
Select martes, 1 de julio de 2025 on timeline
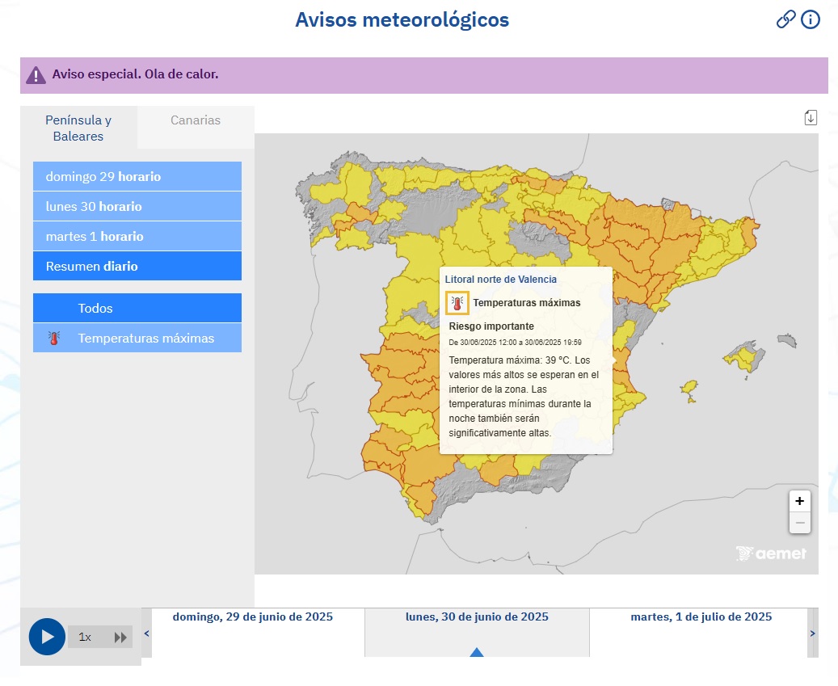[x=701, y=617]
